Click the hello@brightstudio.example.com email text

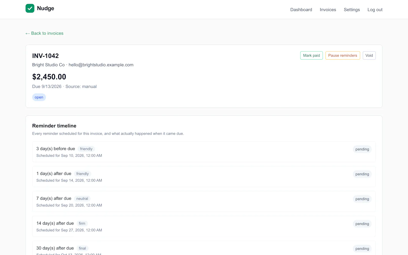click(101, 65)
